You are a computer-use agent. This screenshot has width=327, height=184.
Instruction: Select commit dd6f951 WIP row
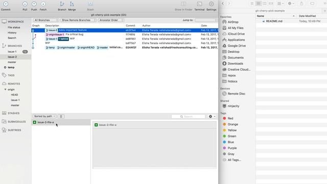[x=125, y=39]
